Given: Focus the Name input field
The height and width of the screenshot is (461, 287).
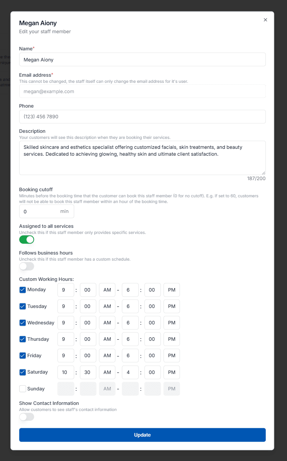Looking at the screenshot, I should (142, 60).
